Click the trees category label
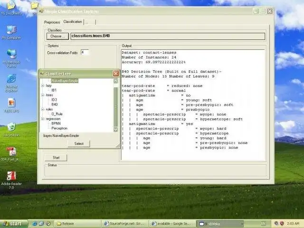The image size is (304, 228). (x=49, y=95)
